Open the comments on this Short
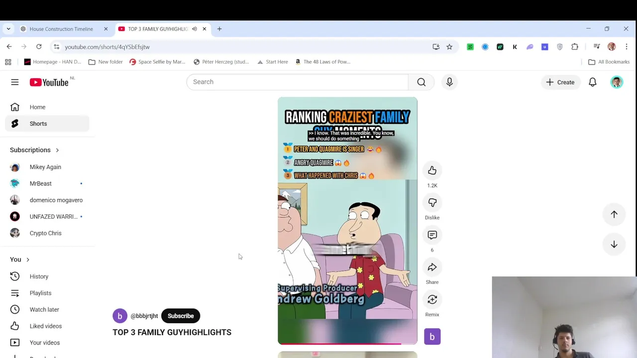The image size is (637, 358). click(x=432, y=235)
